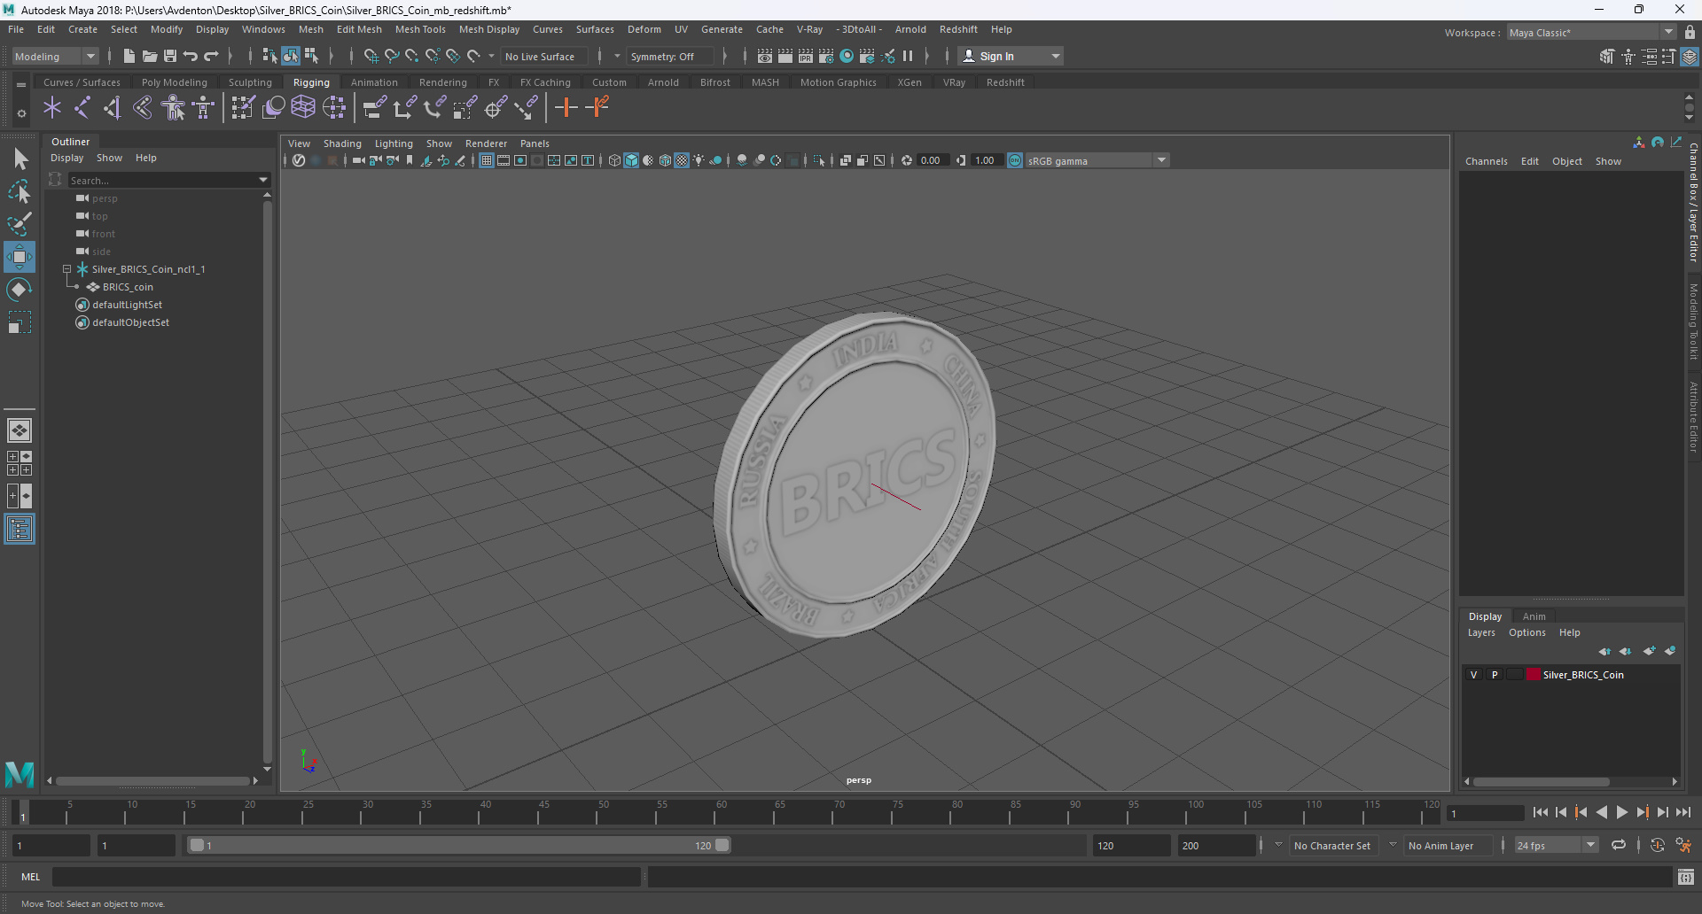Open the viewport Shading menu
This screenshot has height=914, width=1702.
tap(342, 143)
